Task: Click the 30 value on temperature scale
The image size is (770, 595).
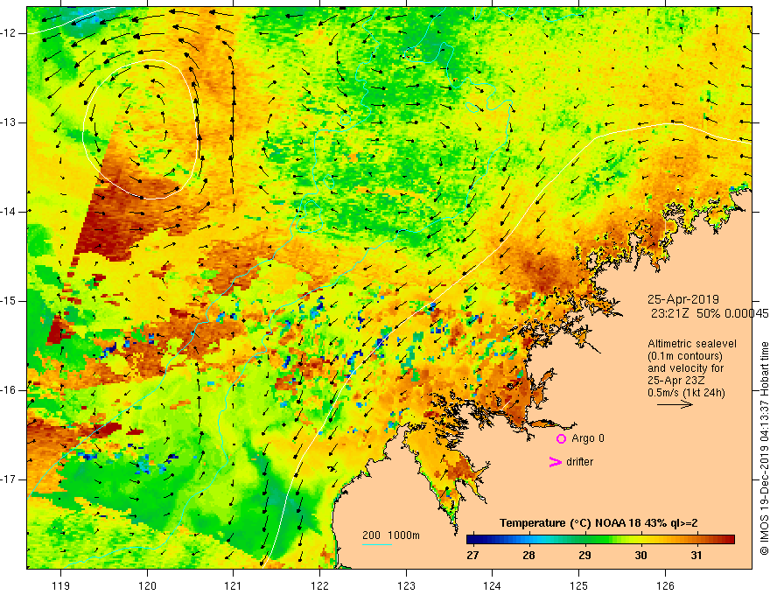Action: coord(640,556)
